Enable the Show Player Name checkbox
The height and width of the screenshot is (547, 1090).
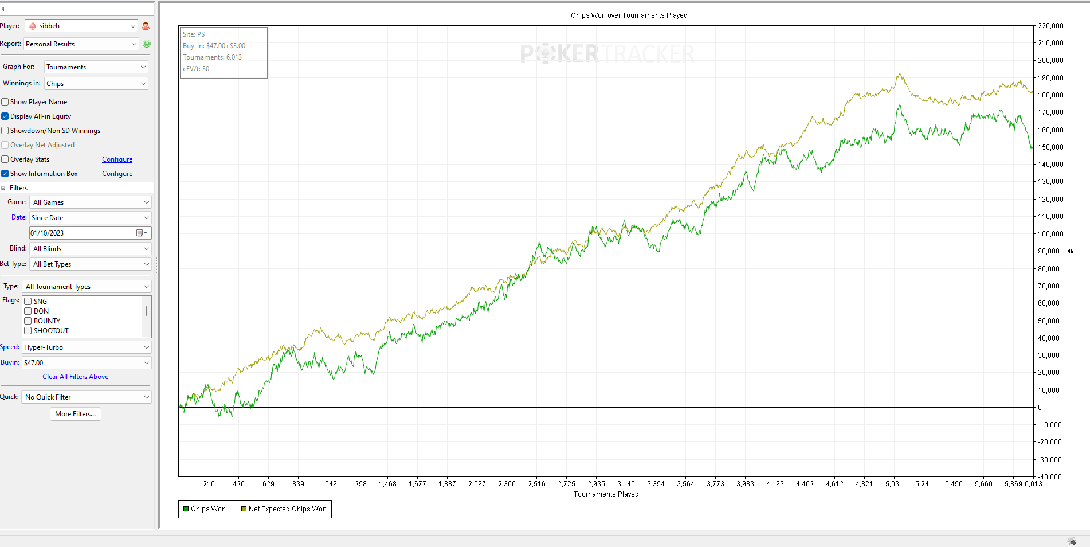pos(5,102)
